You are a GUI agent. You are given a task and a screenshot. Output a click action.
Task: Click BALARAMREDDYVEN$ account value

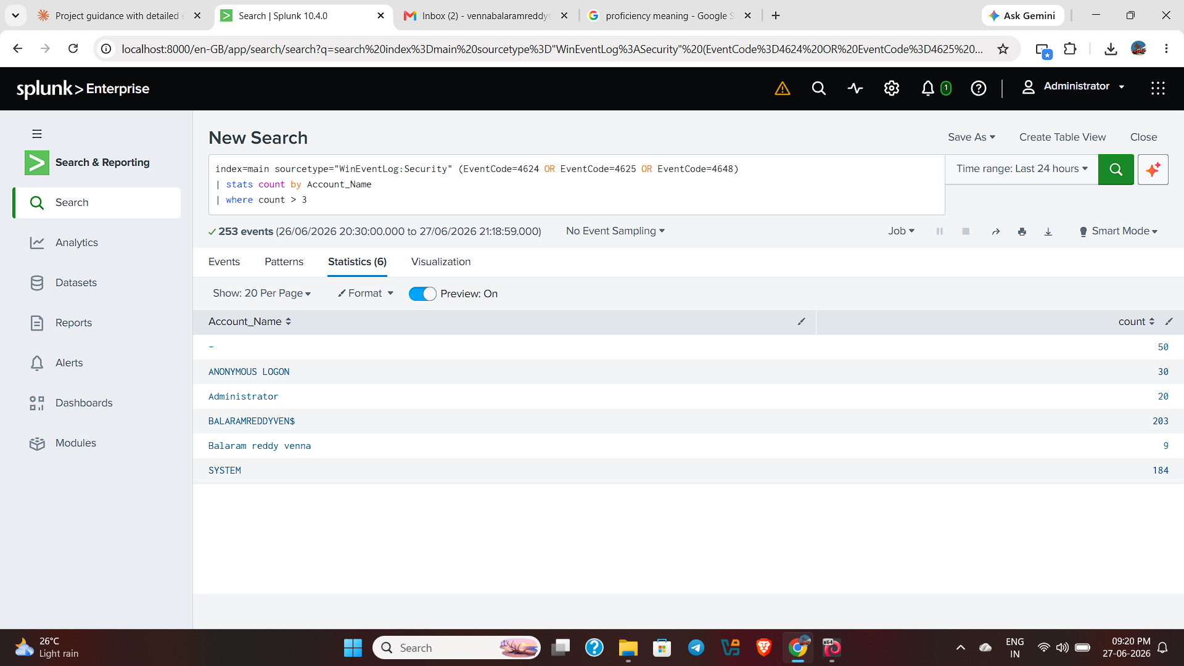pos(252,421)
